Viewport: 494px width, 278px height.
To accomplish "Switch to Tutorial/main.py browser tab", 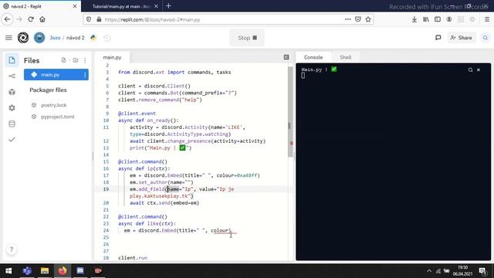I will click(121, 6).
